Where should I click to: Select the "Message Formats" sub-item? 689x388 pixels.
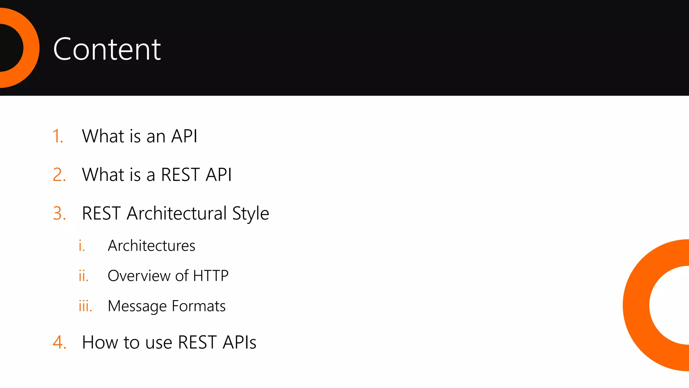click(167, 306)
